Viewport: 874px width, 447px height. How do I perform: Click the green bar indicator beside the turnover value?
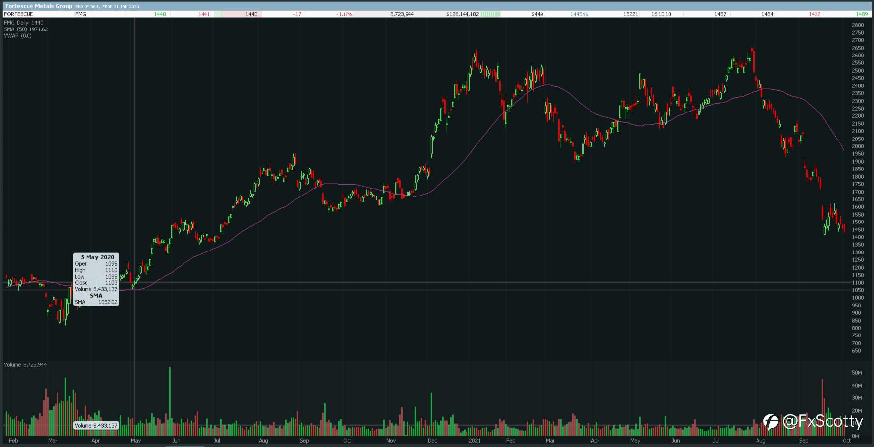490,14
